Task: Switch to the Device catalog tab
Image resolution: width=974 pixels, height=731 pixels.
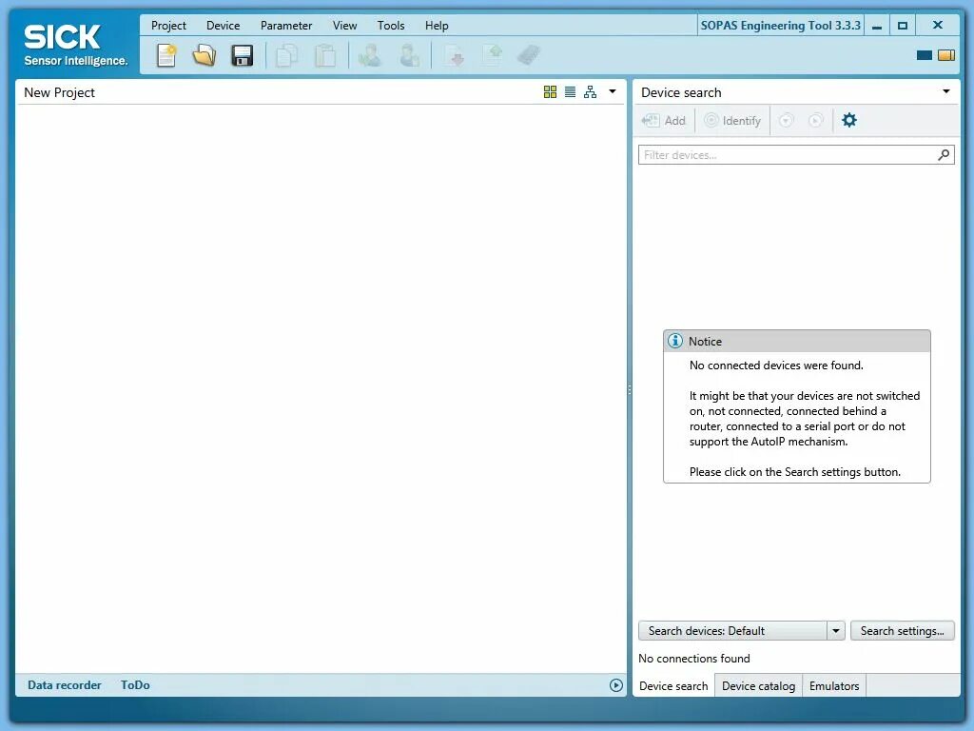Action: (758, 685)
